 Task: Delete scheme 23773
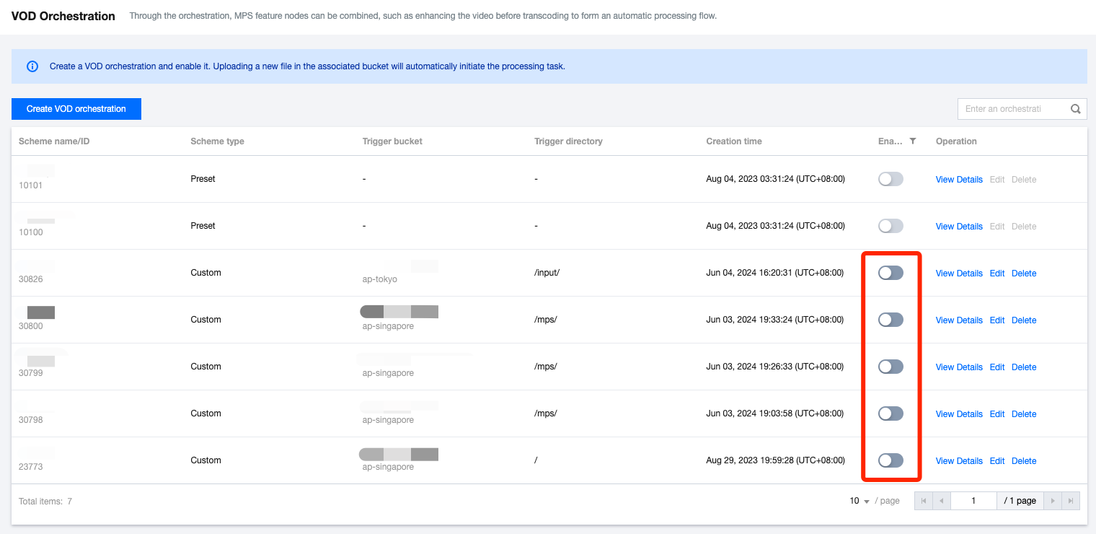tap(1024, 460)
